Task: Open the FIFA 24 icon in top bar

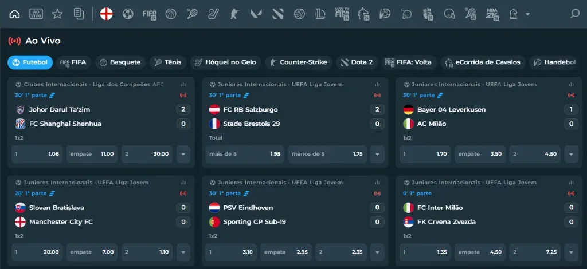Action: [x=150, y=14]
